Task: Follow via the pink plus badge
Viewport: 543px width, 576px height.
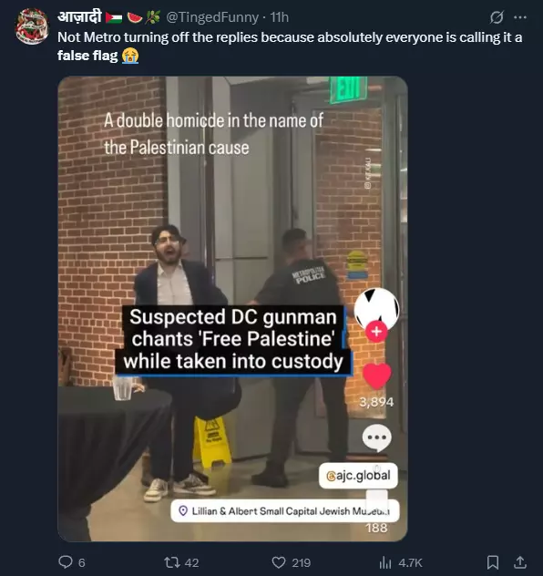Action: [376, 332]
